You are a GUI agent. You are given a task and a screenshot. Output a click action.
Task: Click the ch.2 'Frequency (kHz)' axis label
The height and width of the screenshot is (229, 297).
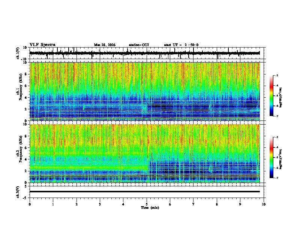click(21, 149)
